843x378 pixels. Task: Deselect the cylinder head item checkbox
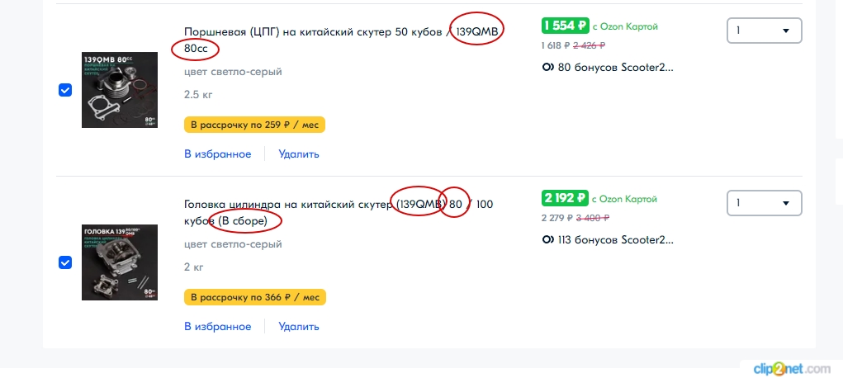[x=65, y=262]
